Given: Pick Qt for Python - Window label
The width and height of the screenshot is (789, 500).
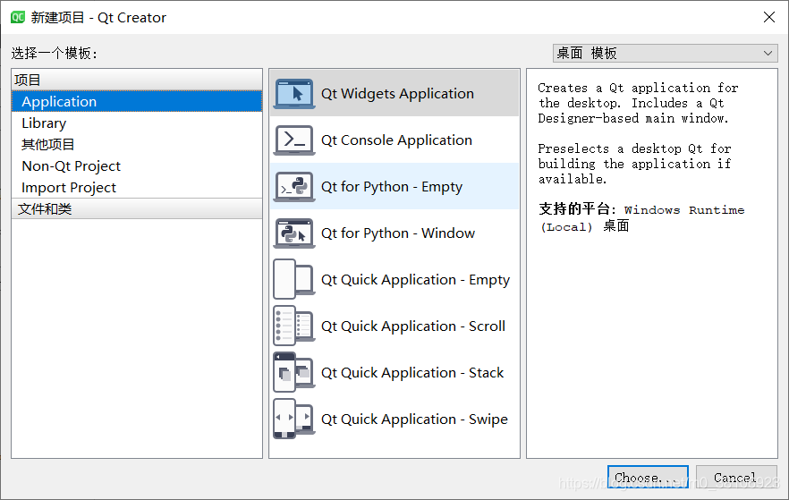Looking at the screenshot, I should pos(398,233).
